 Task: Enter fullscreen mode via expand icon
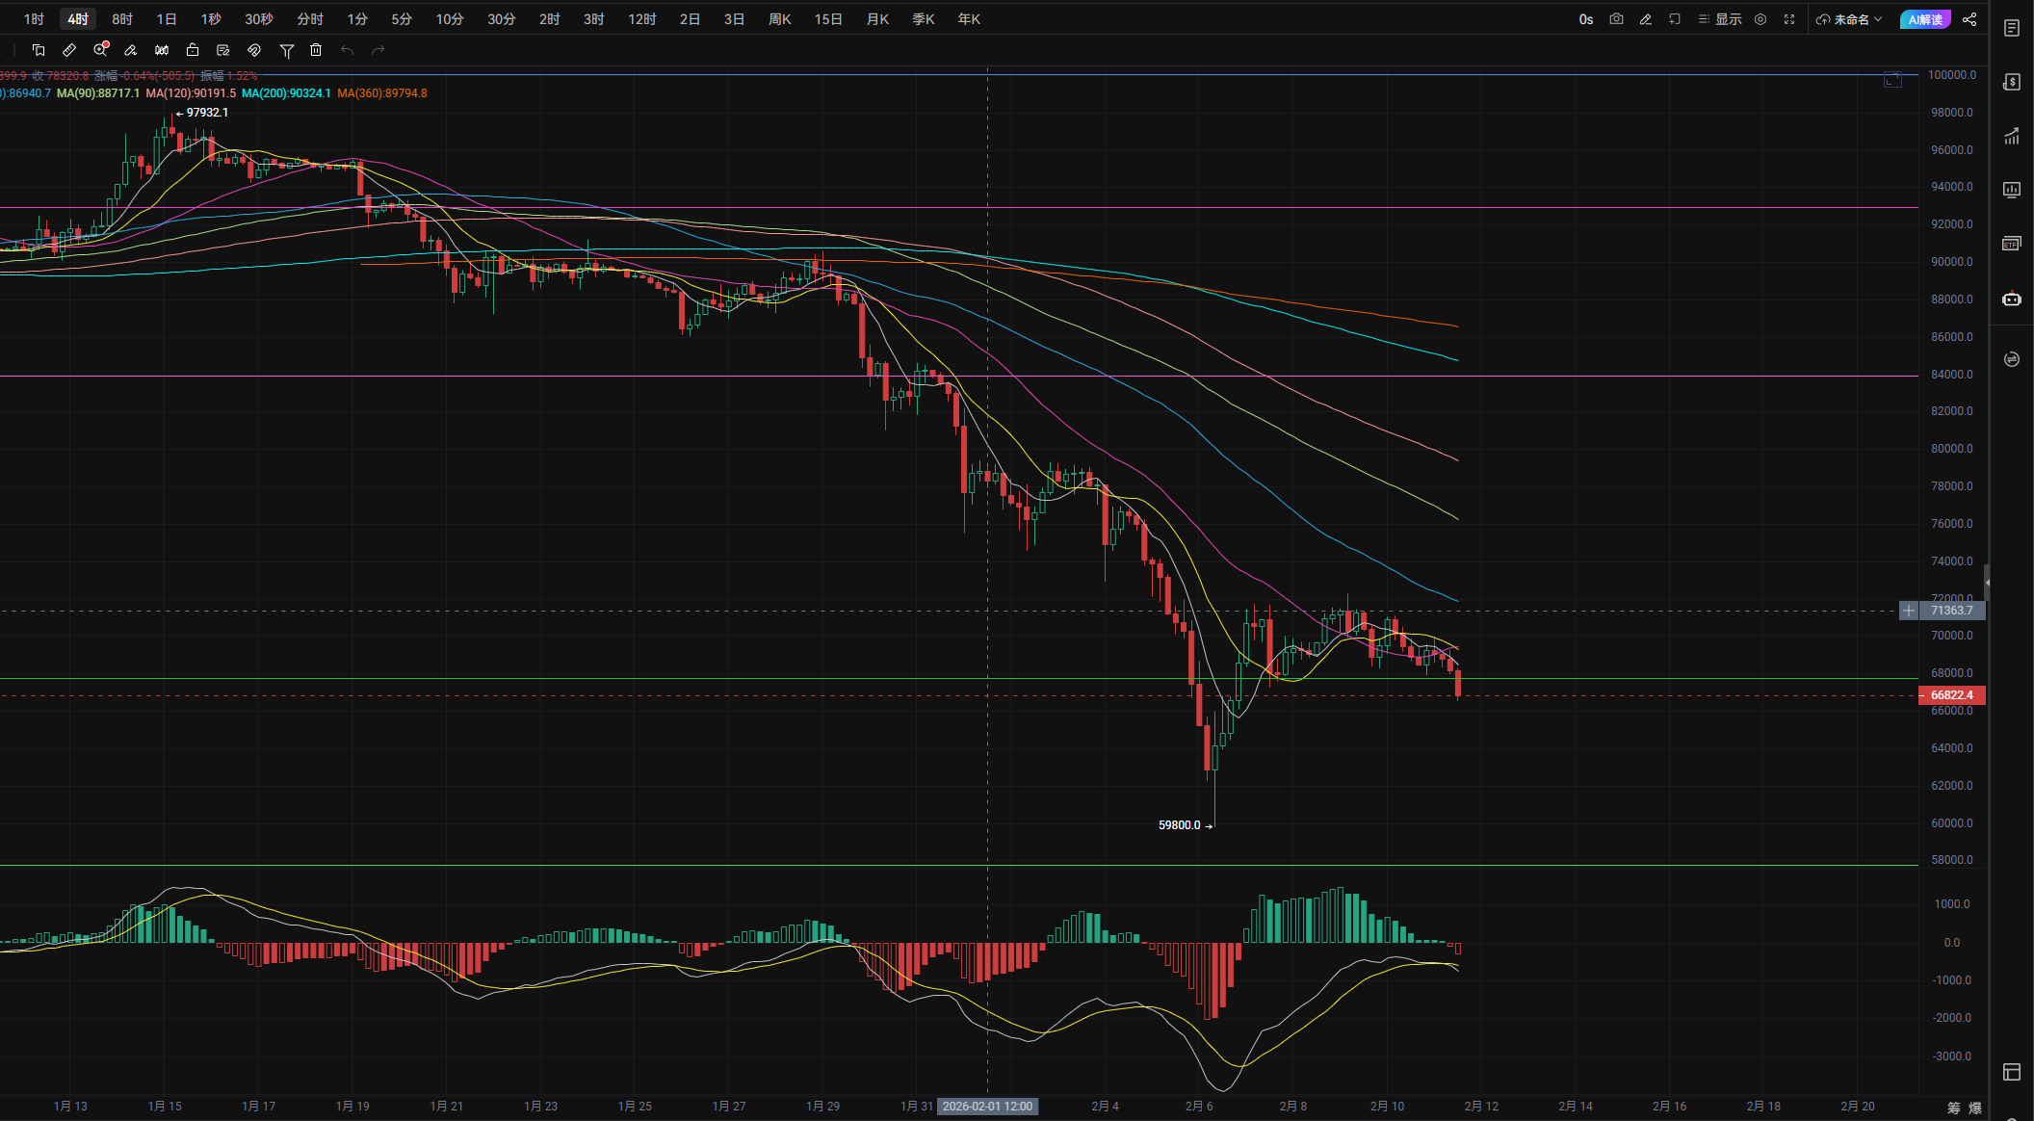tap(1789, 19)
